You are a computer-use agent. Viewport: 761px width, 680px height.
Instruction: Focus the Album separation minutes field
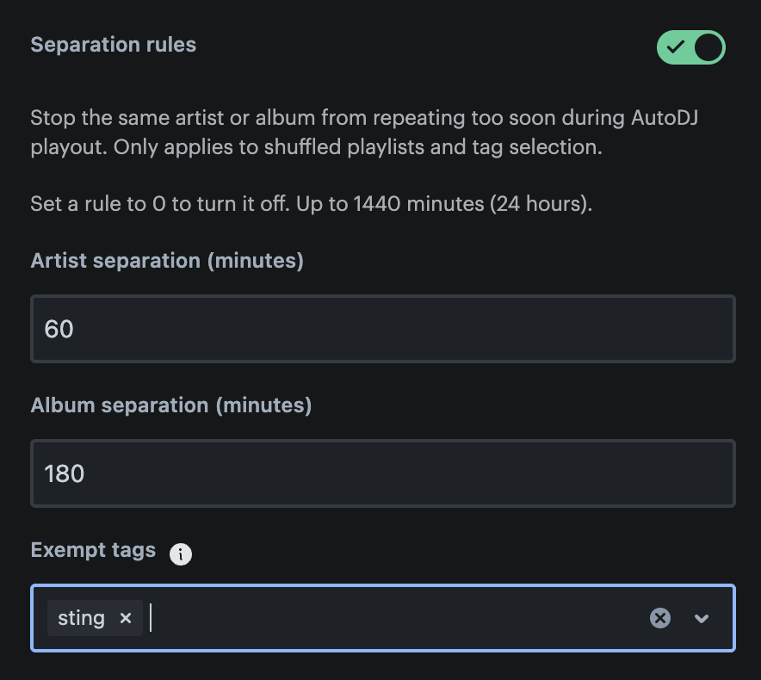pyautogui.click(x=383, y=473)
